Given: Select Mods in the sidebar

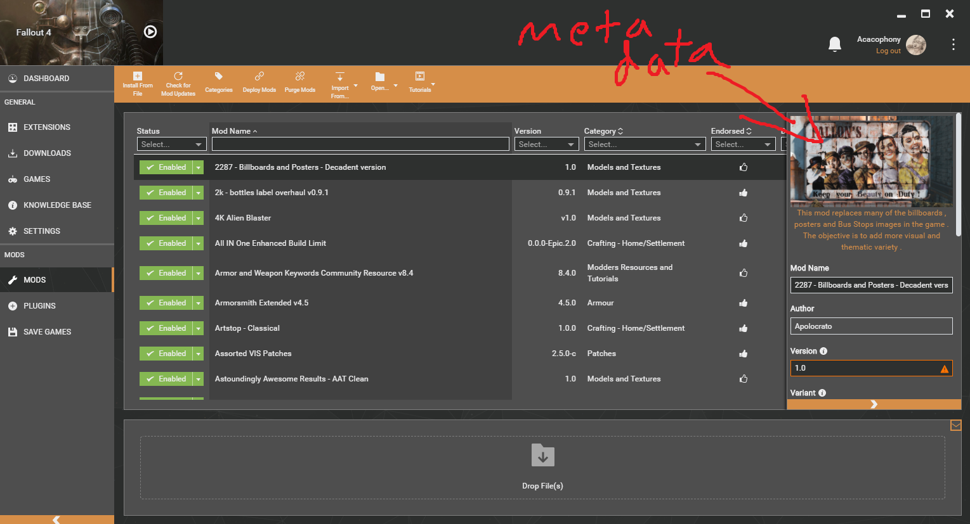Looking at the screenshot, I should point(57,280).
